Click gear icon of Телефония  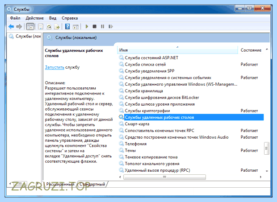[x=121, y=144]
